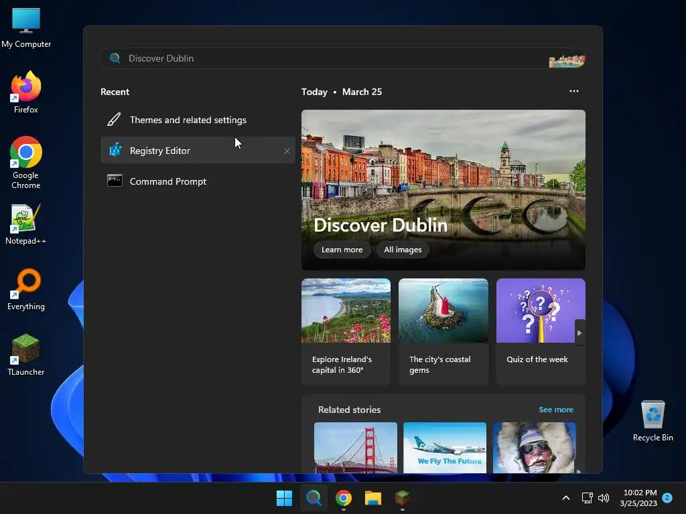This screenshot has height=514, width=686.
Task: Click the Themes paintbrush icon
Action: pyautogui.click(x=114, y=119)
